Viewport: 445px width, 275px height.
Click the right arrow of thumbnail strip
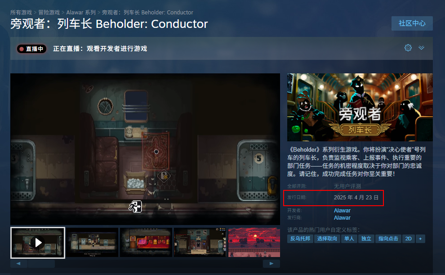(x=271, y=264)
